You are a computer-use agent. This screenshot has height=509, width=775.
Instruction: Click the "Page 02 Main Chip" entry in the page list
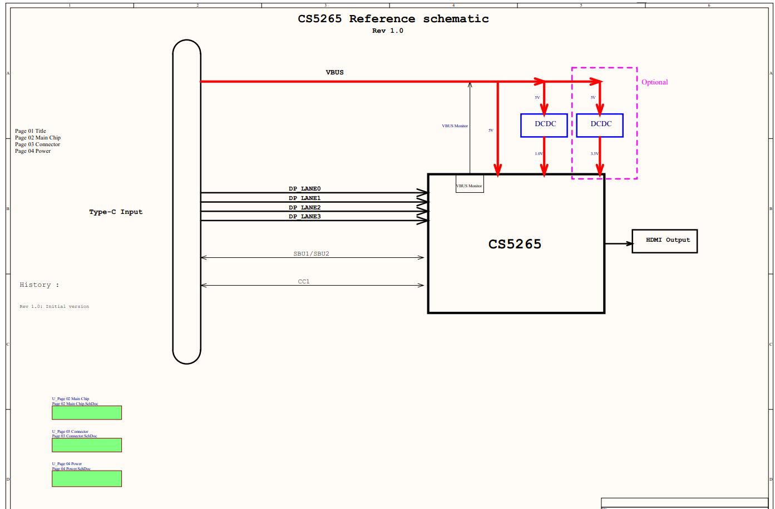coord(38,138)
